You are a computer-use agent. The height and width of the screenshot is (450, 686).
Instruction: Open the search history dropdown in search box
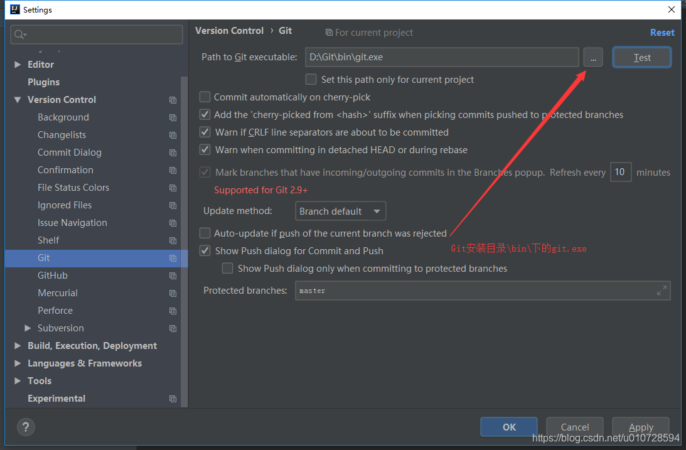(x=25, y=35)
